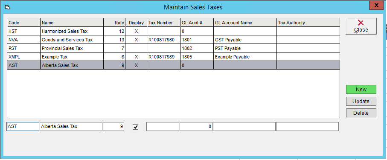Viewport: 387px width, 160px height.
Task: Select the HST code cell
Action: click(24, 31)
